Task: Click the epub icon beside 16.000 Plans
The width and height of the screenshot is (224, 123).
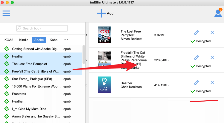Action: tap(7, 86)
